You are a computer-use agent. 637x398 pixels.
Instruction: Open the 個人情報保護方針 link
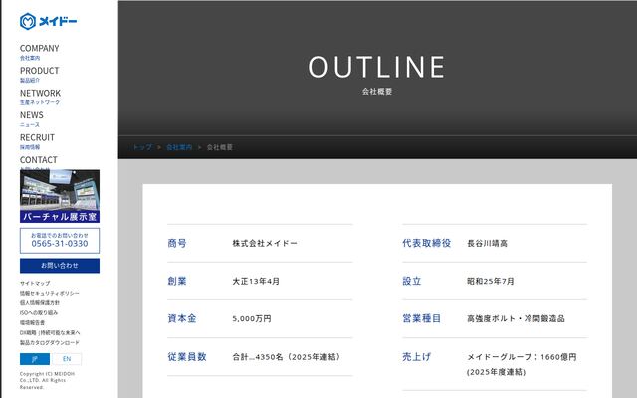[x=40, y=302]
